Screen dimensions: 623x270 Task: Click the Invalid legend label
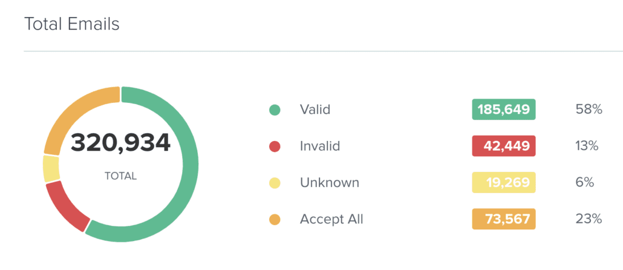coord(320,146)
